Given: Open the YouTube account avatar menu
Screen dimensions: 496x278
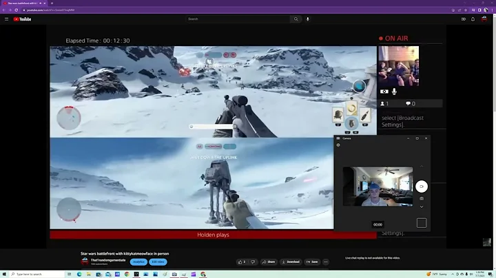Looking at the screenshot, I should tap(484, 19).
